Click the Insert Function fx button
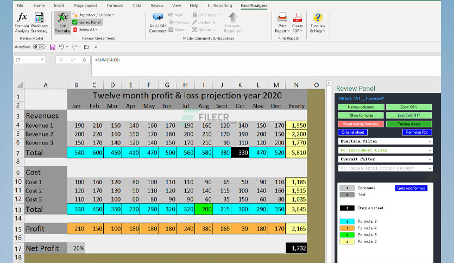 [84, 60]
